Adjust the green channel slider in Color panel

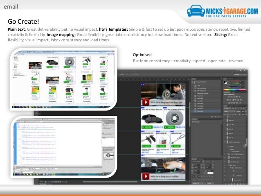pyautogui.click(x=234, y=84)
